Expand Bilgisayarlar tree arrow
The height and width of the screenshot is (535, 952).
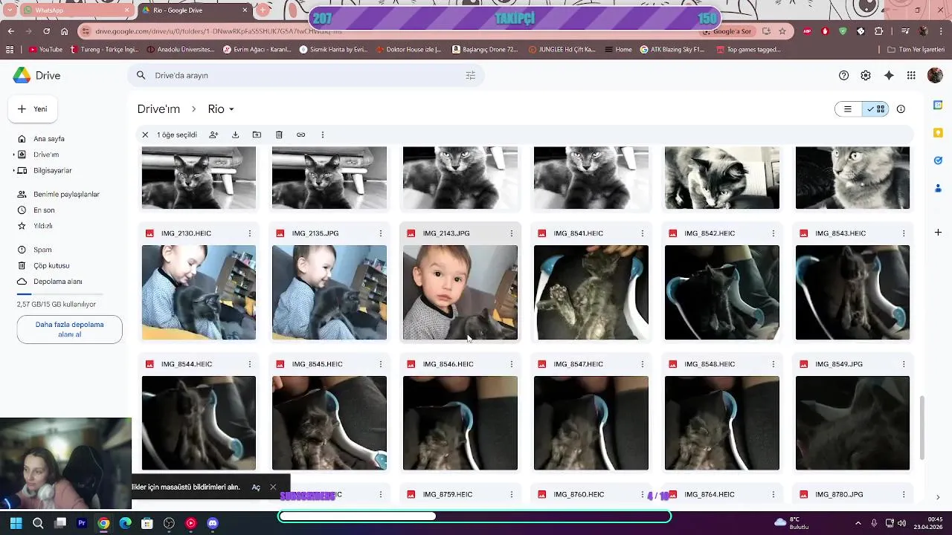[13, 171]
